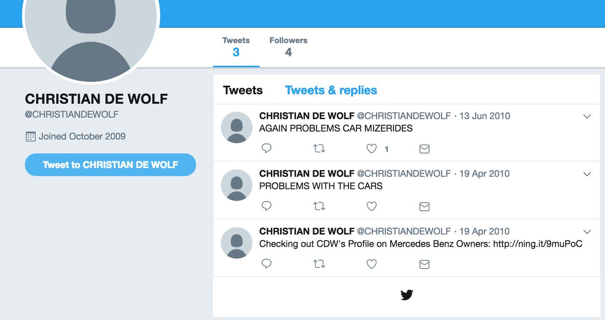The width and height of the screenshot is (605, 320).
Task: Like the 'PROBLEMS WITH THE CARS' tweet
Action: 372,206
